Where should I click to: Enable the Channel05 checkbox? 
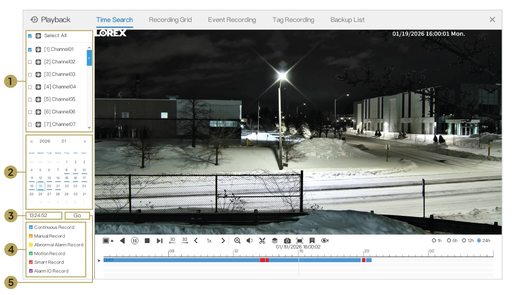point(30,100)
